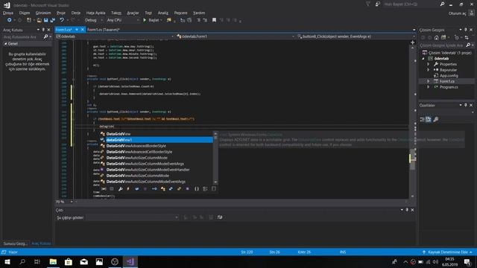
Task: Click the notifications flag icon in title bar
Action: point(368,4)
